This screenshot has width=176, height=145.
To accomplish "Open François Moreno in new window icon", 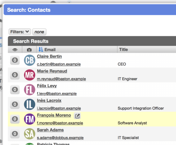I will click(77, 116).
